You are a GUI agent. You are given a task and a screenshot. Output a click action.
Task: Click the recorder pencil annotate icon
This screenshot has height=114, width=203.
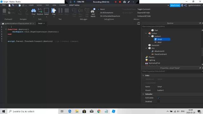(x=129, y=2)
